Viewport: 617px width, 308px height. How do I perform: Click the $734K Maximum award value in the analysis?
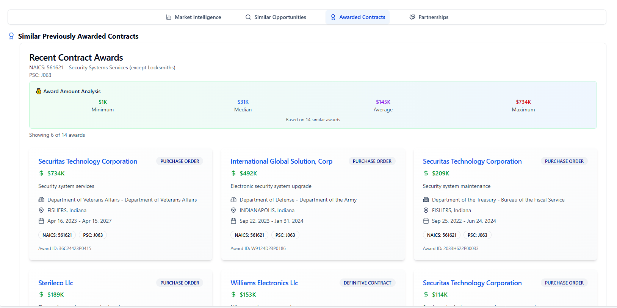coord(523,102)
